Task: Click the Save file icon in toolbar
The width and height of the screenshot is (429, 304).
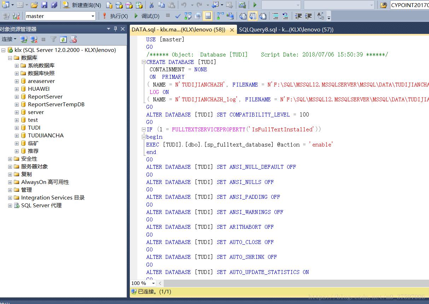Action: click(x=44, y=5)
